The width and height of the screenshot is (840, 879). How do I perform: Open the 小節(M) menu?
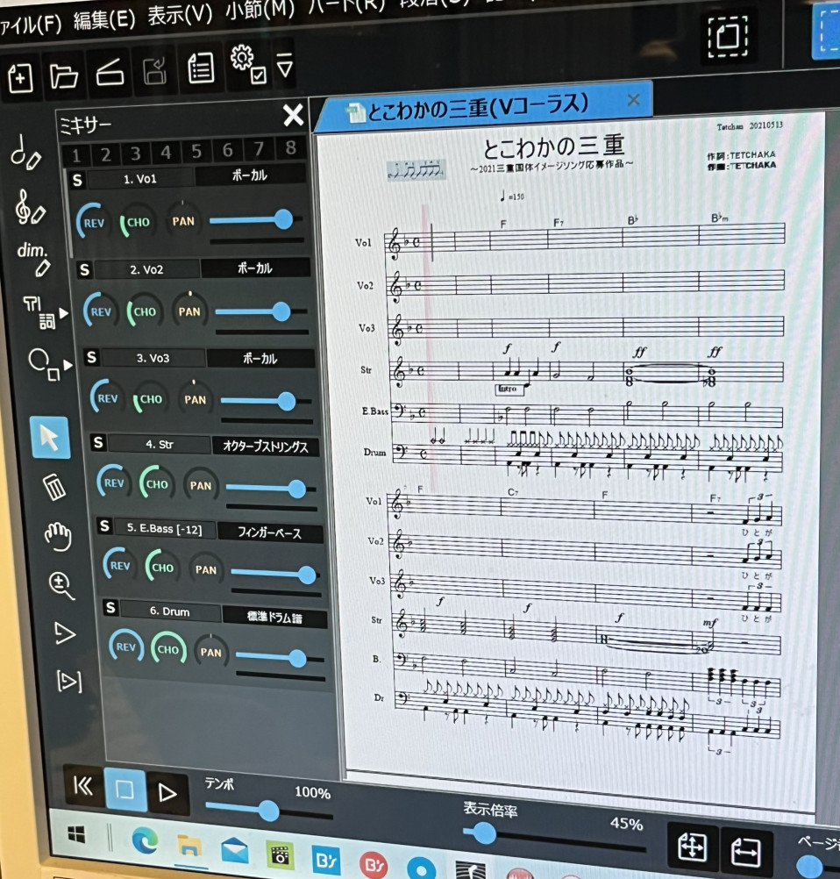(260, 9)
